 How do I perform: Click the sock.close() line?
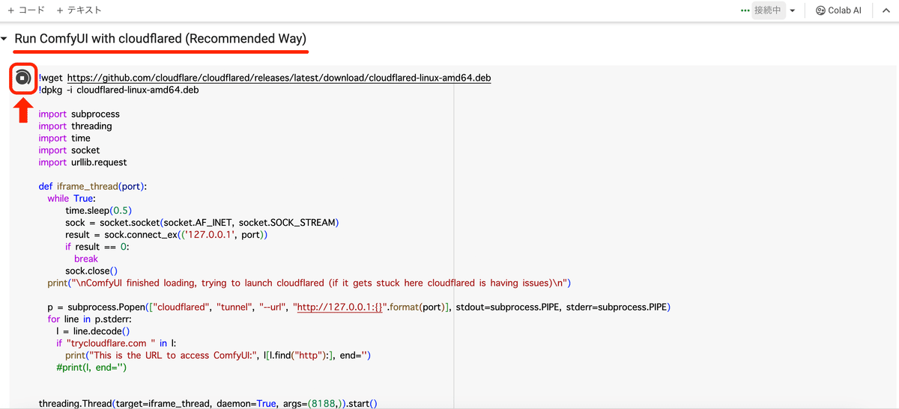pyautogui.click(x=91, y=271)
